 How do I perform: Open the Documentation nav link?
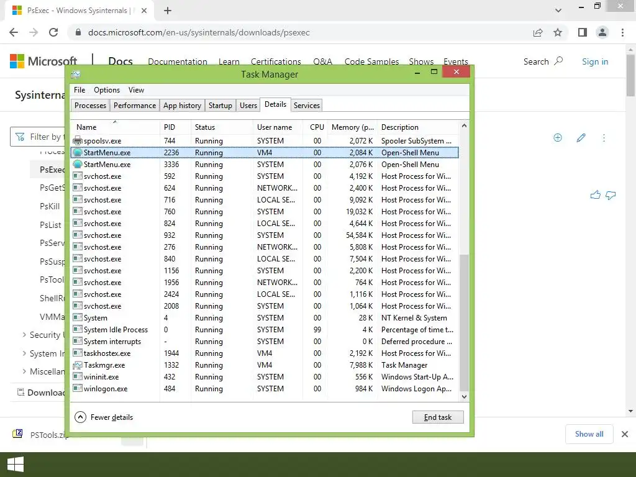coord(178,61)
